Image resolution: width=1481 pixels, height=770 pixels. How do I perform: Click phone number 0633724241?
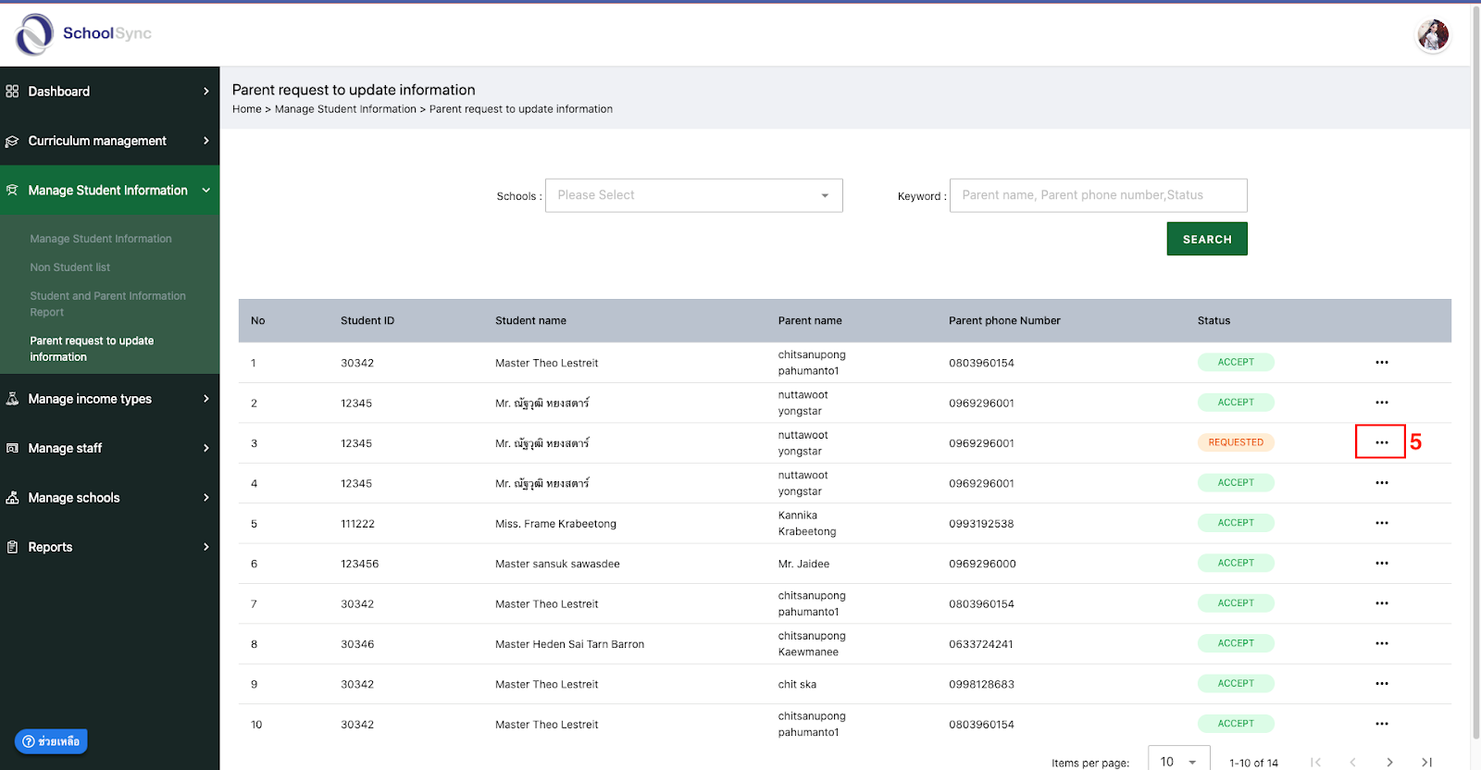pyautogui.click(x=981, y=644)
